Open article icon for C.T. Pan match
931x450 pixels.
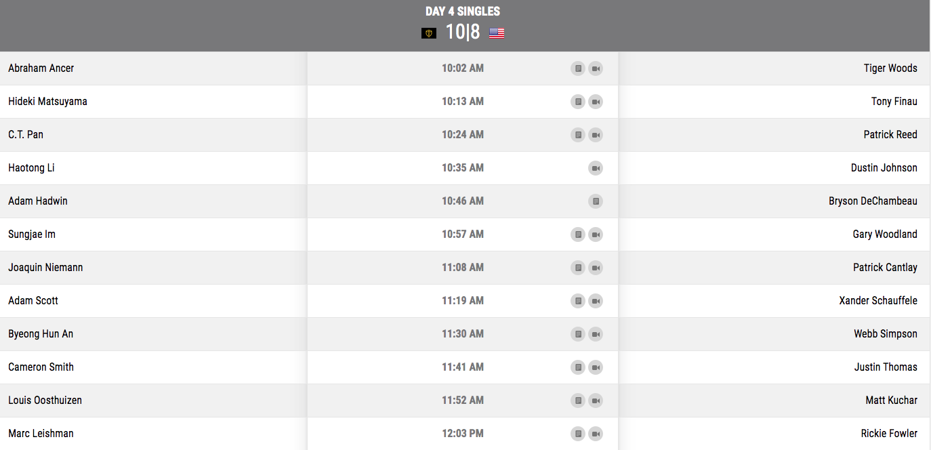578,135
